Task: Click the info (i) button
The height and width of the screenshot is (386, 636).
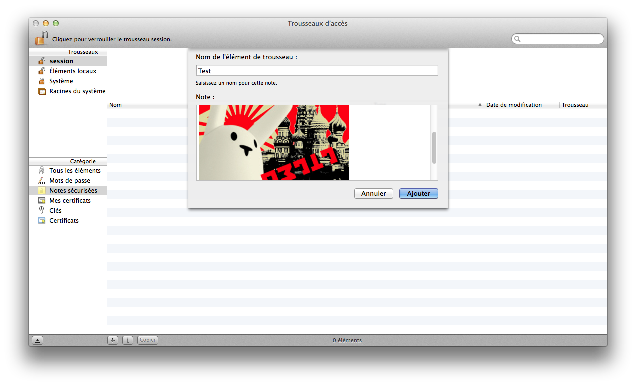Action: (128, 340)
